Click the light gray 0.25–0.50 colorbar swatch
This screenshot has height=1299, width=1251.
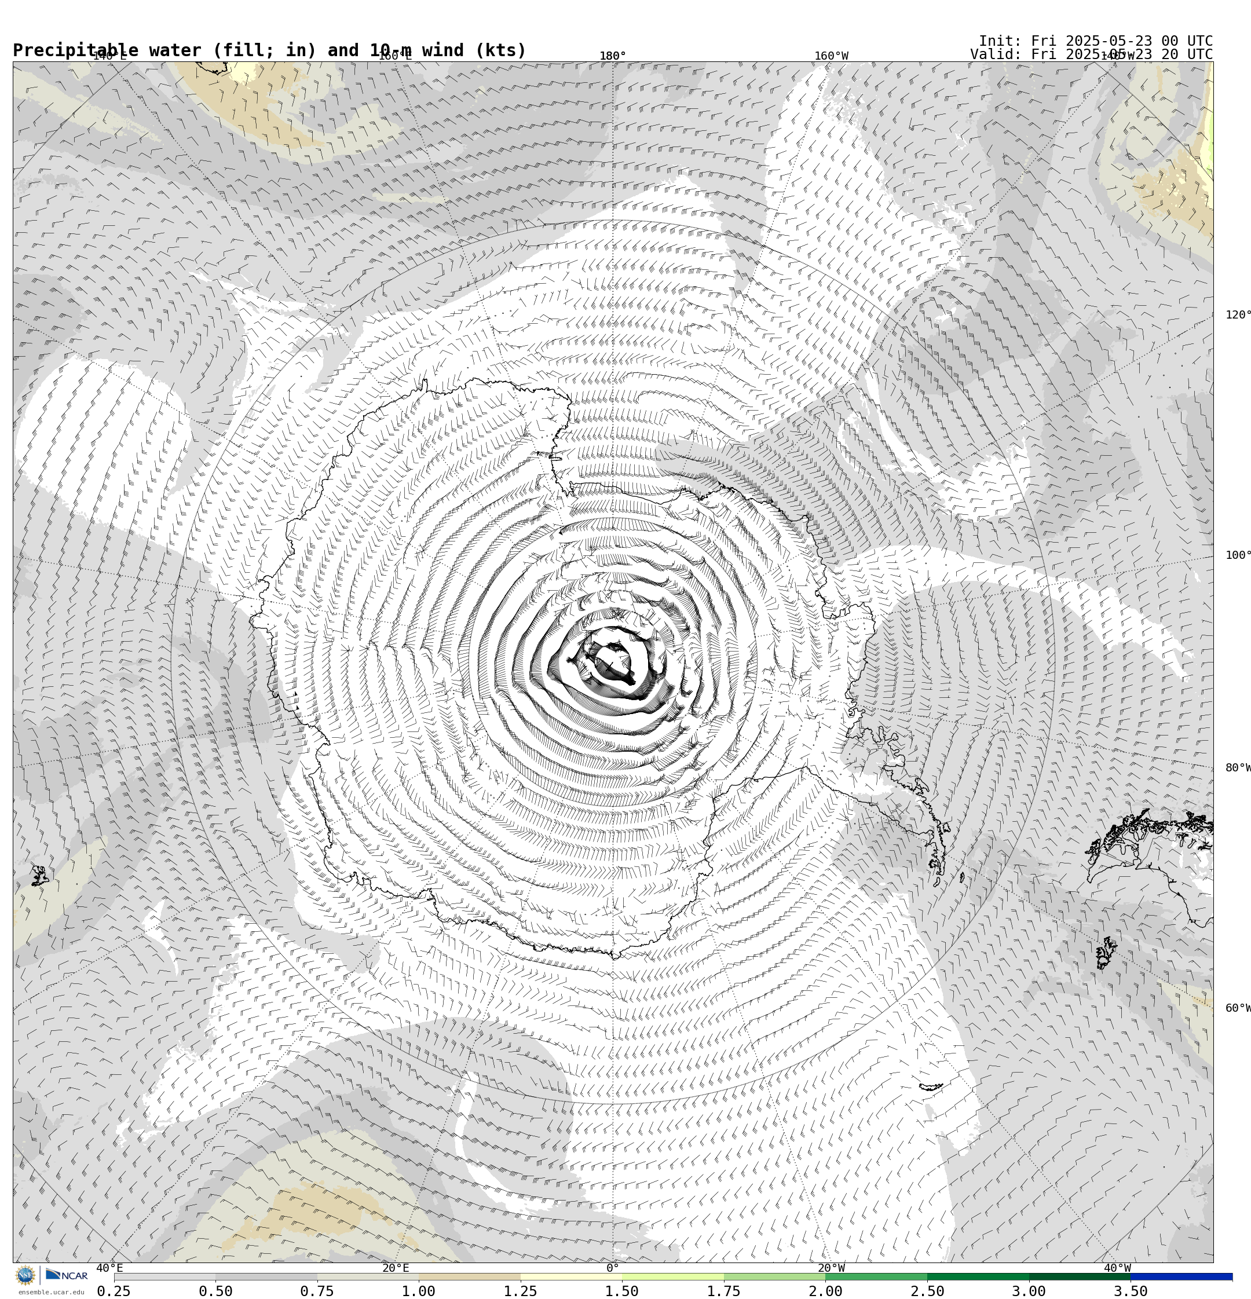[x=164, y=1276]
